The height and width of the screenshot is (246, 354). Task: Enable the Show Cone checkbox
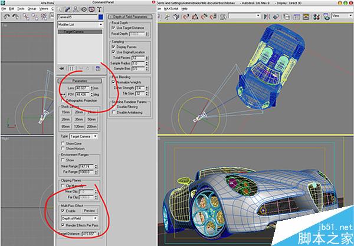[63, 144]
